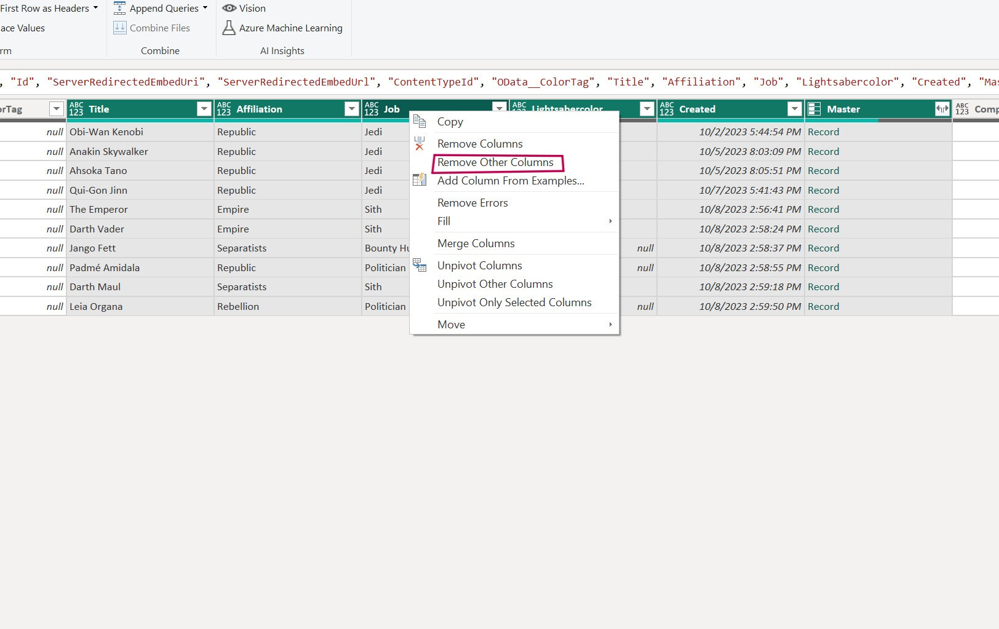Screen dimensions: 999x629
Task: Expand the First Row as Headers dropdown arrow
Action: tap(96, 8)
